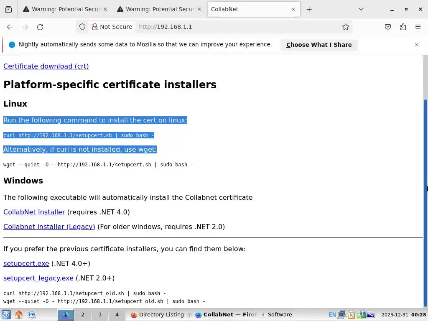
Task: Click the Linux heading
Action: 15,104
